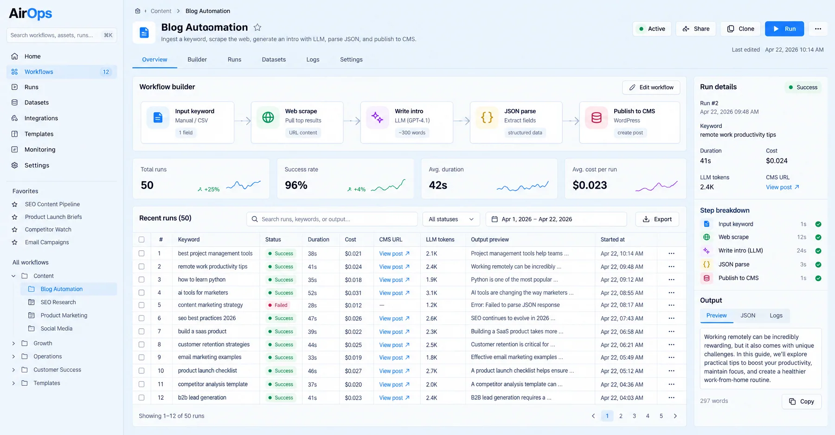Screen dimensions: 835x435
Task: Copy the output preview text
Action: [x=802, y=402]
